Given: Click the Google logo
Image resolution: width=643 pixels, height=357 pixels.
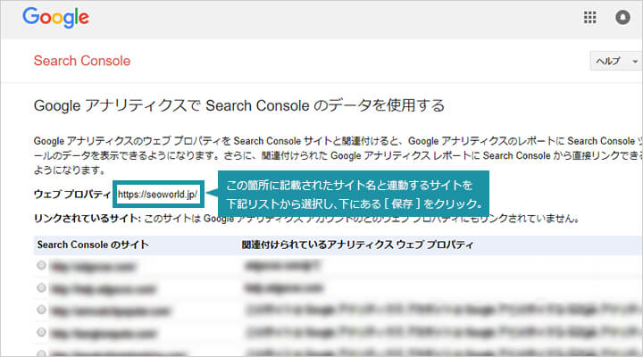Looking at the screenshot, I should pos(55,18).
